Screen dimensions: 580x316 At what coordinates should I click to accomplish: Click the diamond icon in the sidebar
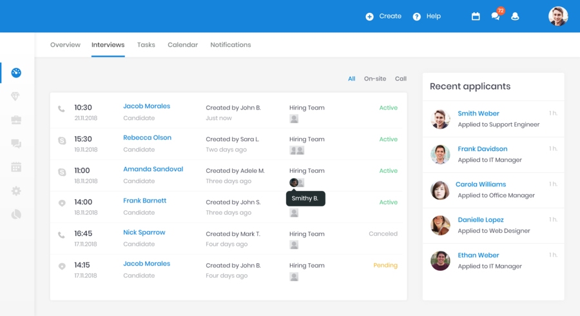coord(17,97)
